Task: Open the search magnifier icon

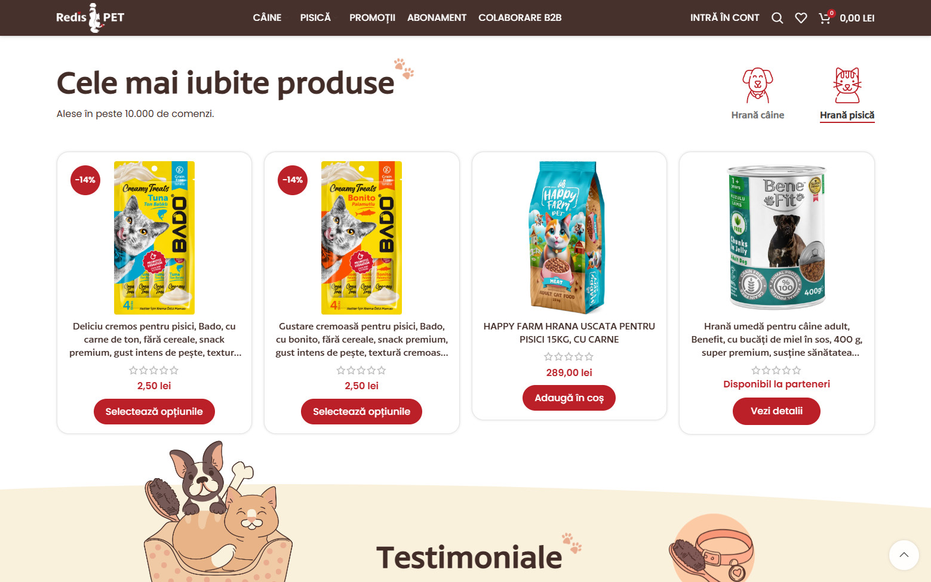Action: pyautogui.click(x=777, y=18)
